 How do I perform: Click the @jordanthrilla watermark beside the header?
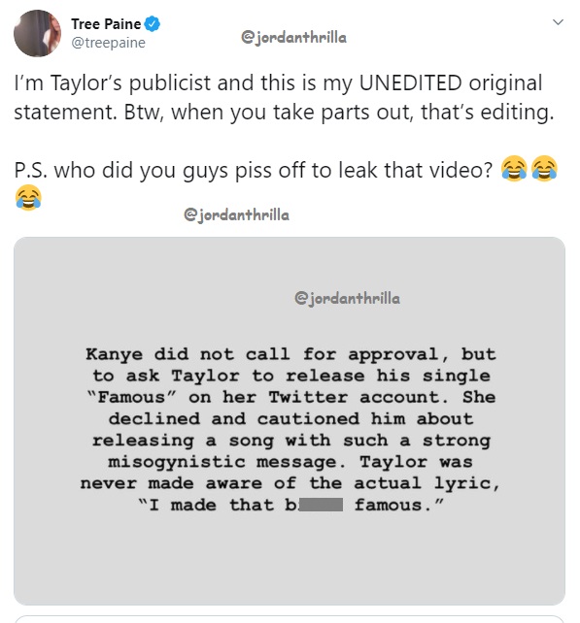293,38
